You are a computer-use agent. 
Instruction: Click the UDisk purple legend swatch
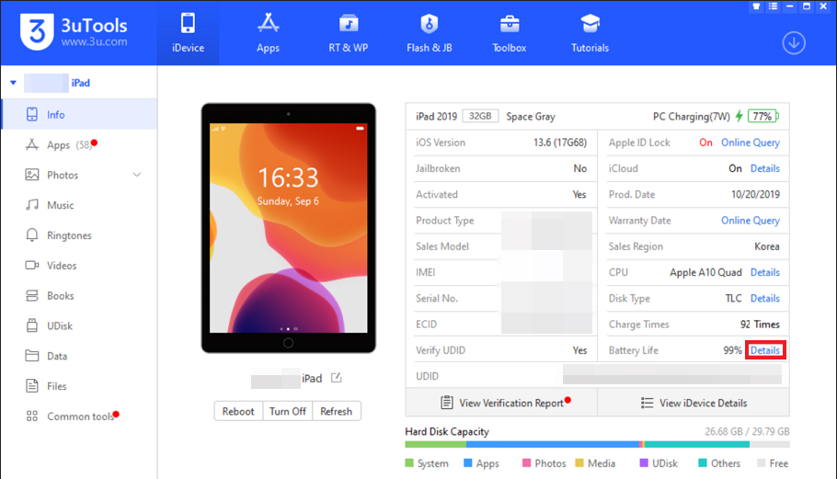tap(644, 463)
